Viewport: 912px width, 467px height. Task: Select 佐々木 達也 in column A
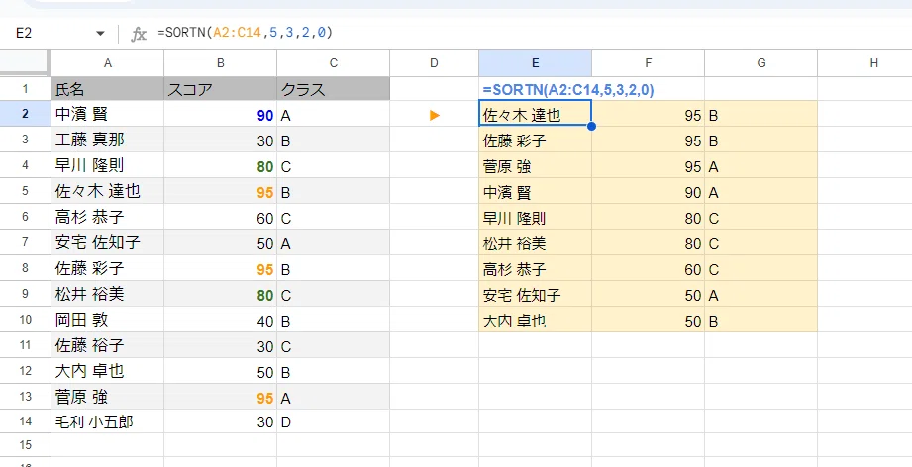[x=108, y=191]
